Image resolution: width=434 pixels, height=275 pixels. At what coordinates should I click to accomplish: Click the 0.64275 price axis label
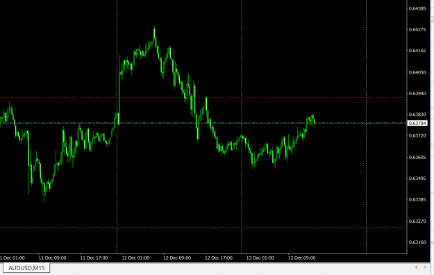pyautogui.click(x=417, y=30)
